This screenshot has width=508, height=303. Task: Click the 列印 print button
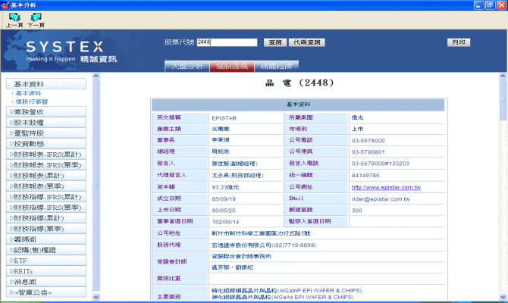pyautogui.click(x=459, y=42)
